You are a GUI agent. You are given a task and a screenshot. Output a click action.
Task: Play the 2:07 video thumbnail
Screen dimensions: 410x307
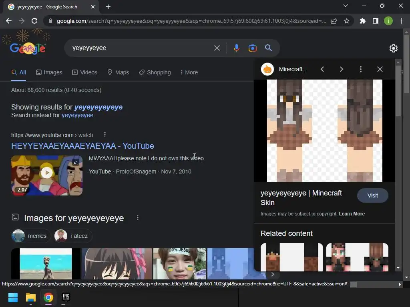tap(47, 175)
